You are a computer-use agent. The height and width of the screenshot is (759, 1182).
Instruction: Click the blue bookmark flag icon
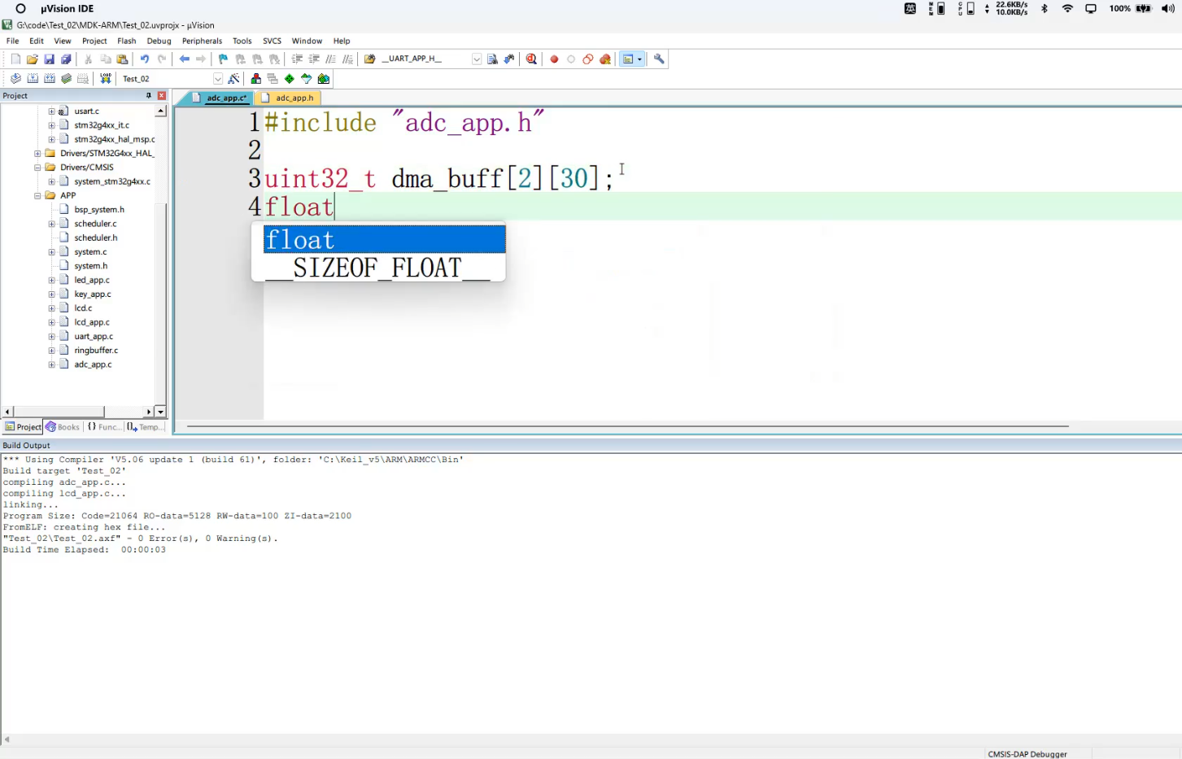point(223,59)
